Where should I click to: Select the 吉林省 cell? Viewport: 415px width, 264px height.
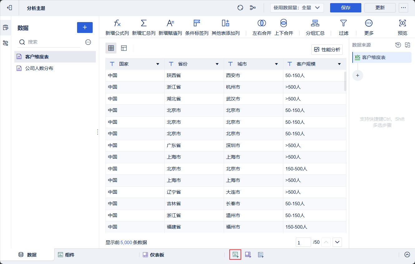194,204
